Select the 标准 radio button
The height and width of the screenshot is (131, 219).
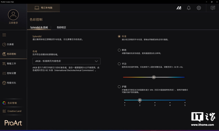coord(119,36)
